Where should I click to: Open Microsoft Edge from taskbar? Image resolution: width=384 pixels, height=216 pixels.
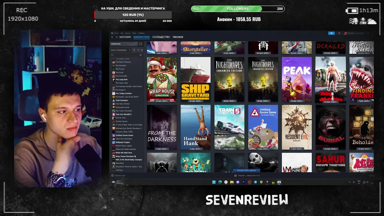pos(220,182)
